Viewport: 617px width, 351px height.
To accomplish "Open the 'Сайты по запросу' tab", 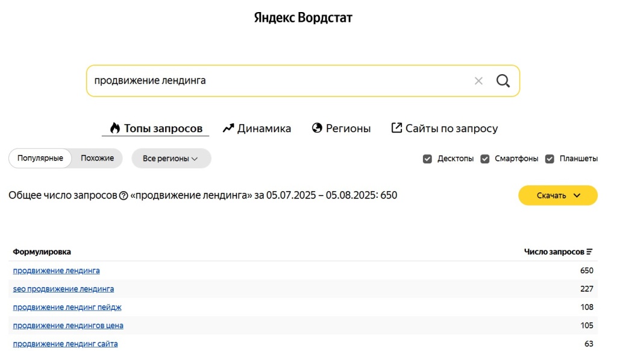I will pyautogui.click(x=445, y=128).
